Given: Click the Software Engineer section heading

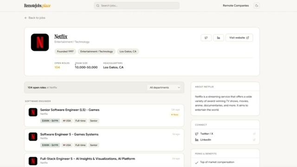Looking at the screenshot, I should [38, 101].
